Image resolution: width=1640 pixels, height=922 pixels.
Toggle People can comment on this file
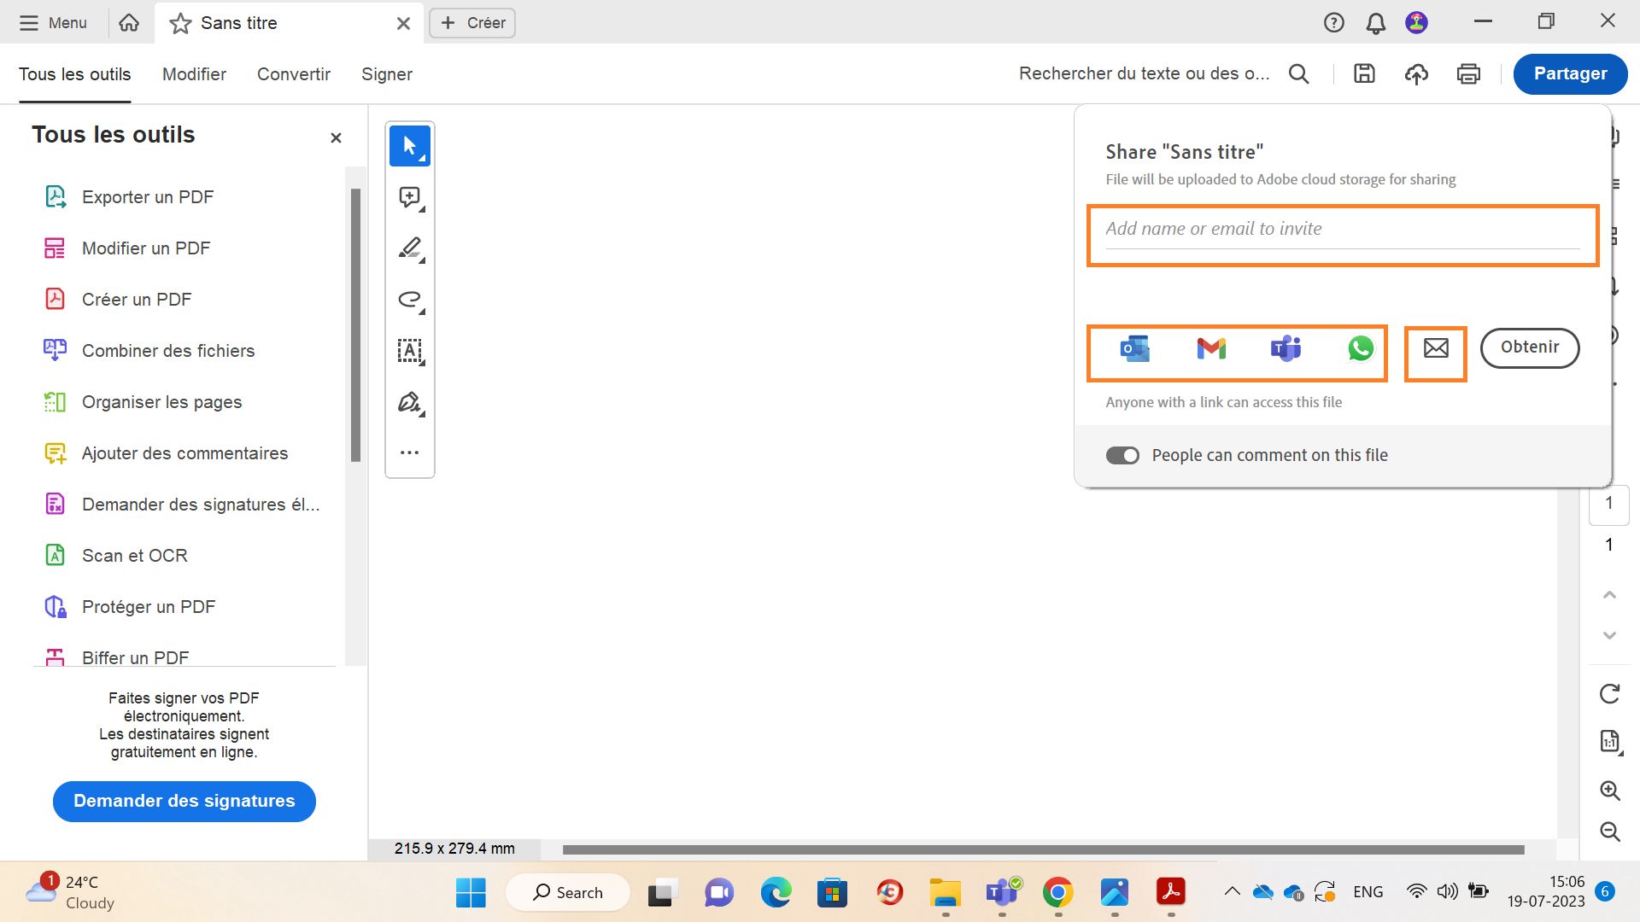(x=1122, y=456)
